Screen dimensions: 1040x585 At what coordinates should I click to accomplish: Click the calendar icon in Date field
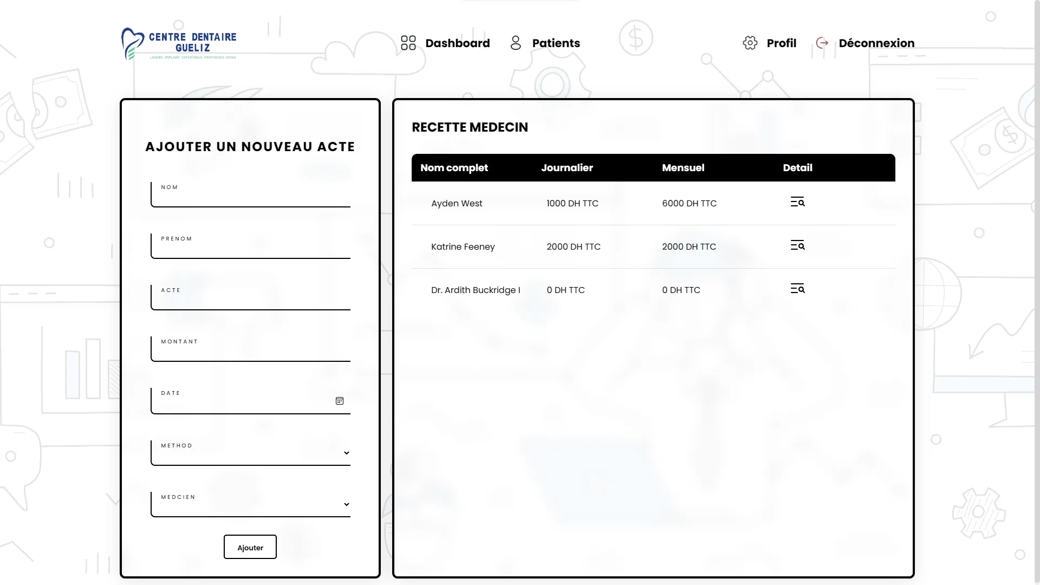click(x=340, y=401)
